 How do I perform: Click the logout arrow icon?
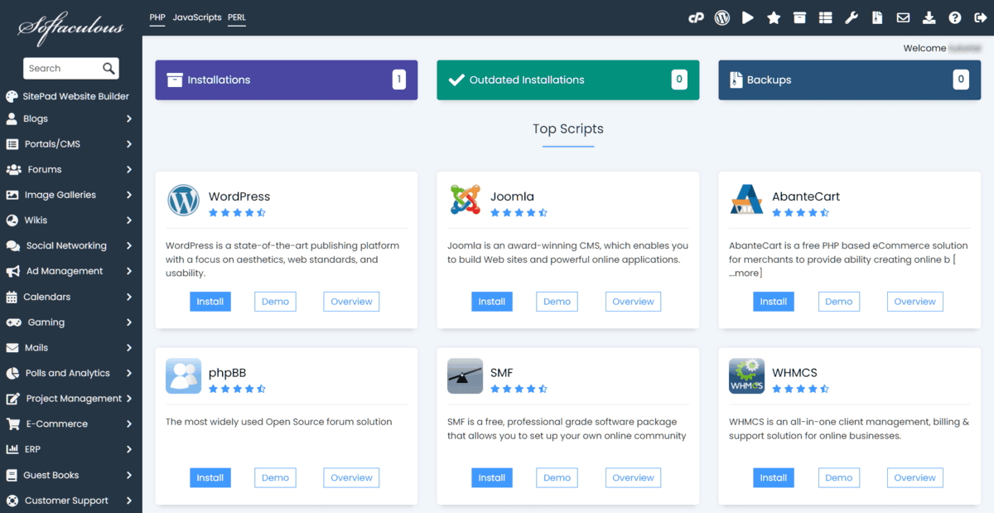pyautogui.click(x=981, y=17)
